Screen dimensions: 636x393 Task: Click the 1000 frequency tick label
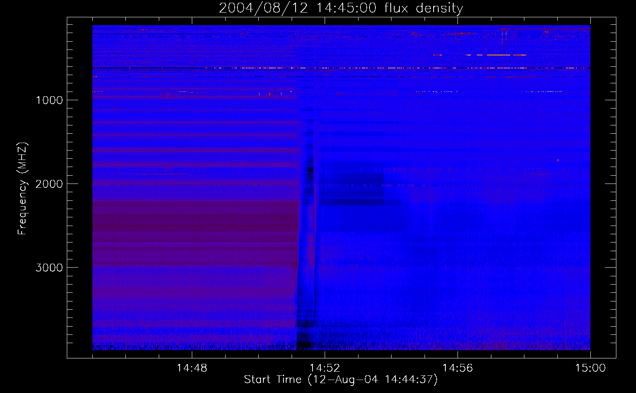pyautogui.click(x=49, y=100)
